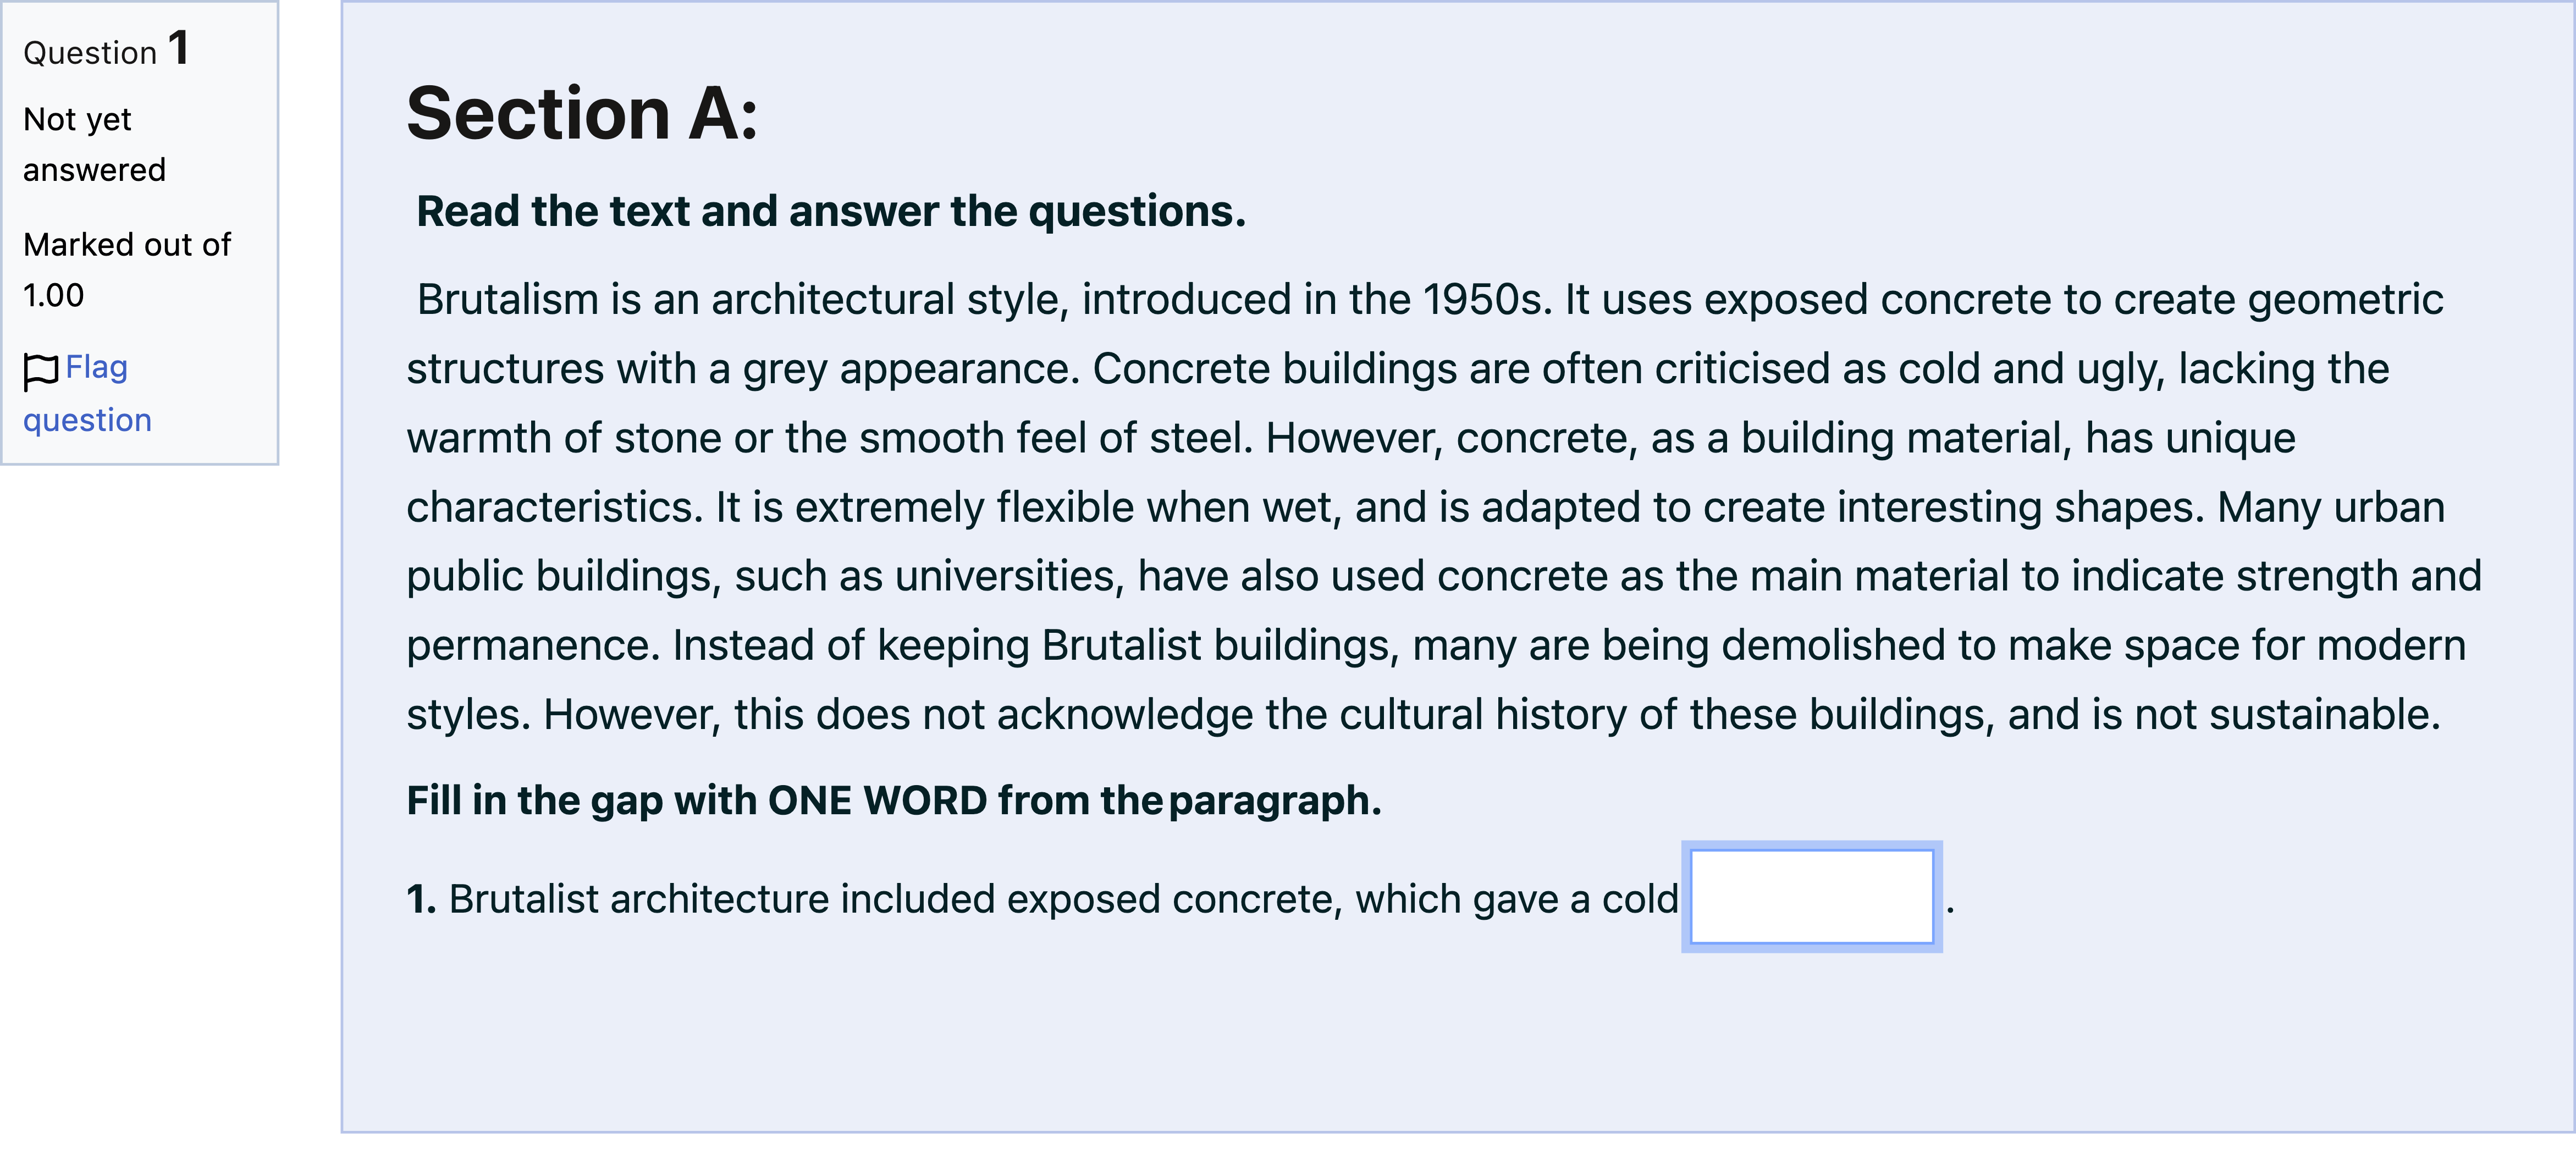The height and width of the screenshot is (1176, 2576).
Task: Click the word characteristics in the passage
Action: pyautogui.click(x=554, y=507)
